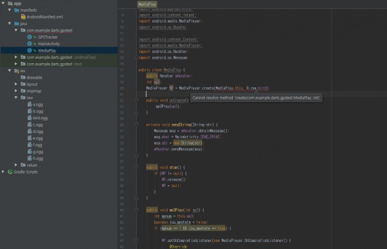Open AndroidManifest.xml from the tree
This screenshot has height=249, width=387.
pos(45,17)
